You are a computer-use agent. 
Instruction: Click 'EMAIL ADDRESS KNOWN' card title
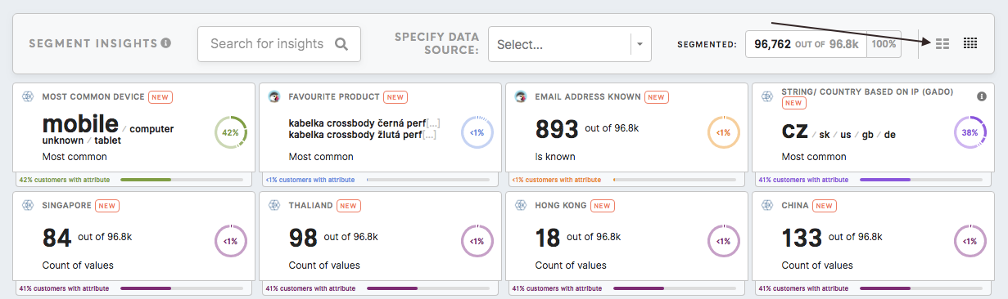(x=588, y=97)
